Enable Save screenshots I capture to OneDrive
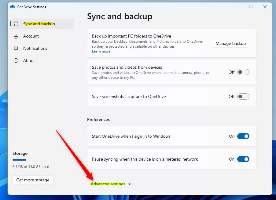The height and width of the screenshot is (200, 276). [243, 96]
